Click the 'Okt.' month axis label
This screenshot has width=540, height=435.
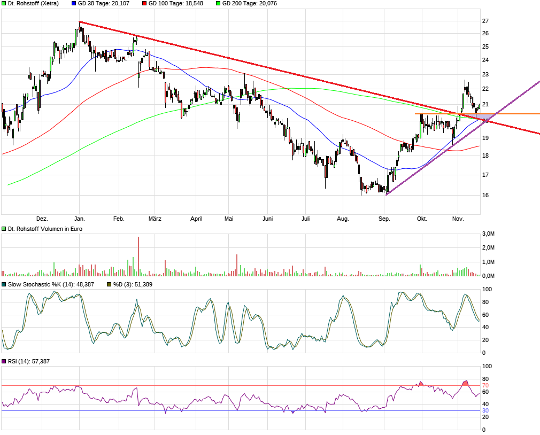pyautogui.click(x=422, y=219)
